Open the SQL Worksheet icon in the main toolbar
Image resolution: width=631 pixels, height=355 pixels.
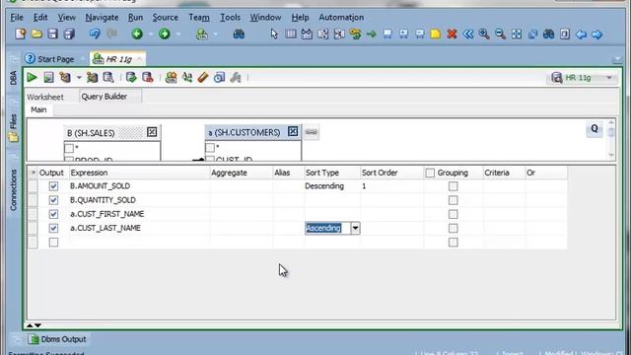click(201, 34)
